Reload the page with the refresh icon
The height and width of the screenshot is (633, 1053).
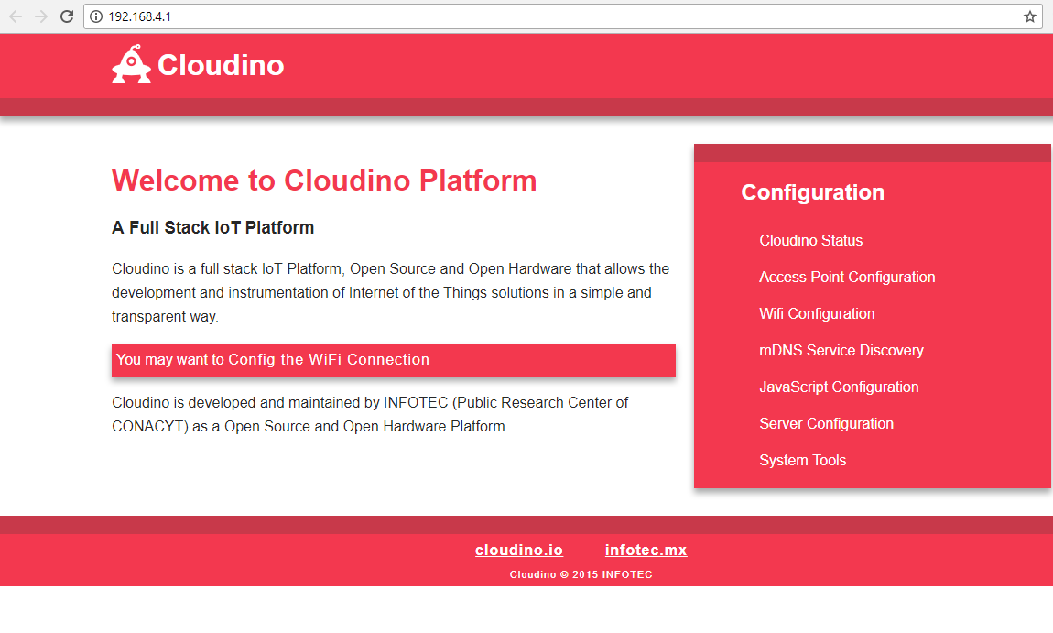(x=67, y=16)
